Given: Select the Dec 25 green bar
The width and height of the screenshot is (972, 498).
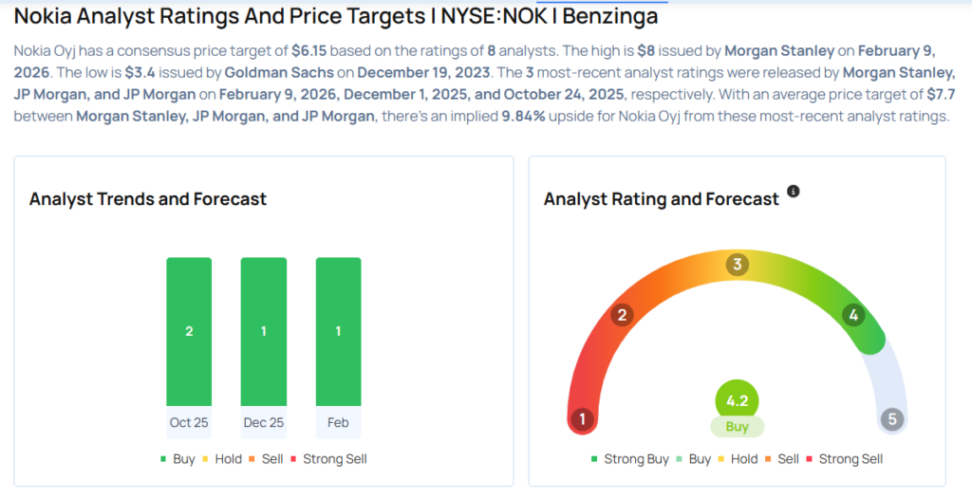Looking at the screenshot, I should [264, 331].
